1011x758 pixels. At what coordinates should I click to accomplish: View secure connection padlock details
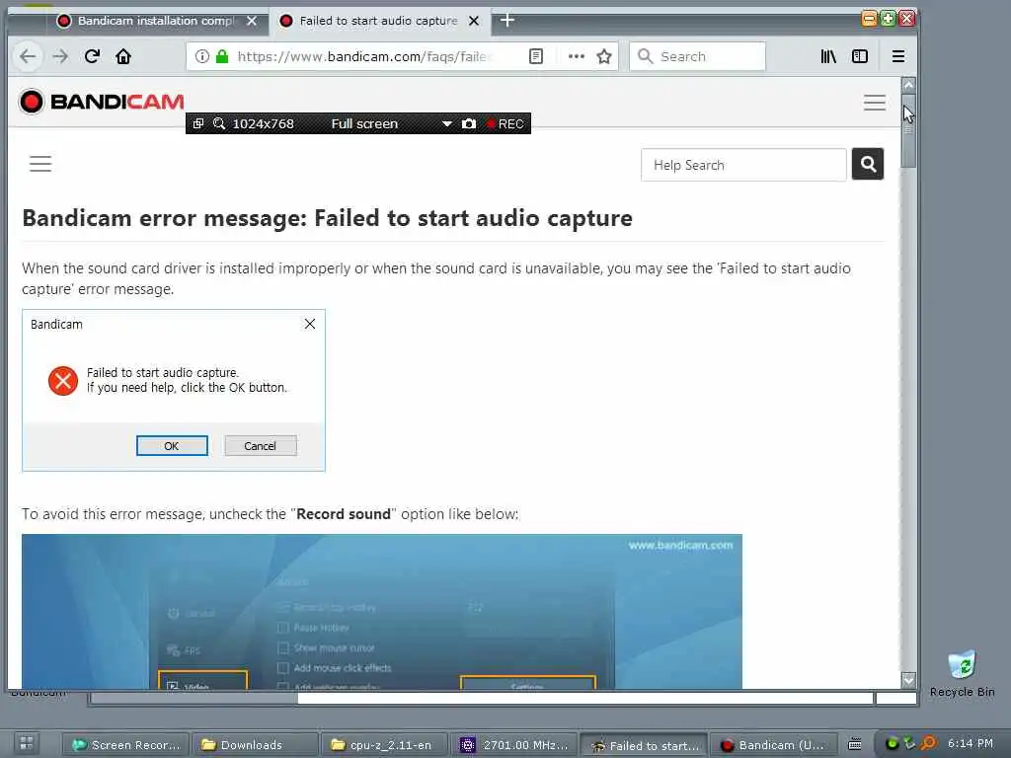pos(222,56)
